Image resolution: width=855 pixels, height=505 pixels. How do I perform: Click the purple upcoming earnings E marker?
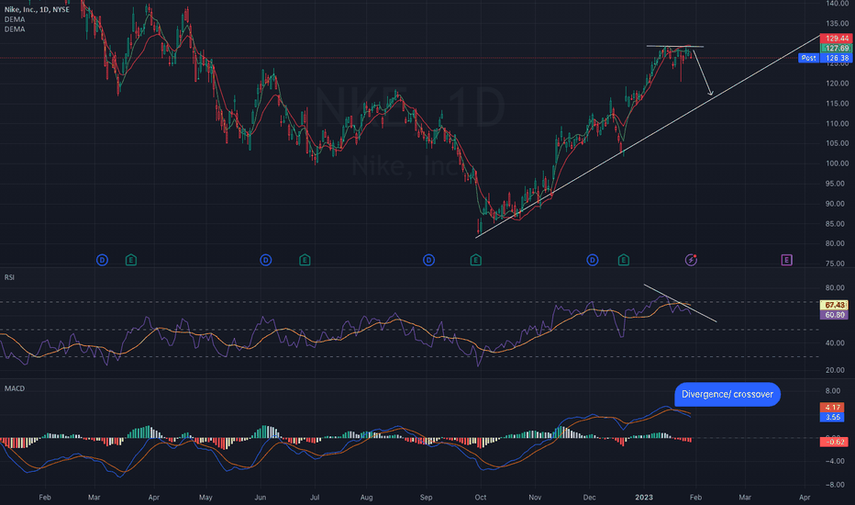(786, 260)
